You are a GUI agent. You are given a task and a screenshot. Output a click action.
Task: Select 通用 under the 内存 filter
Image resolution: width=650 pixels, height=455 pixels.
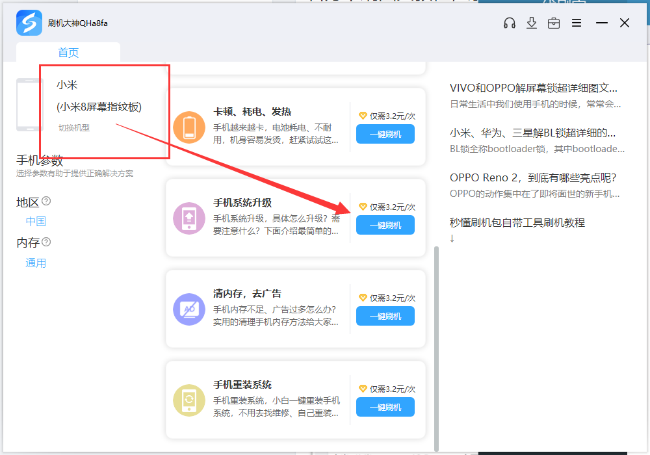(35, 262)
